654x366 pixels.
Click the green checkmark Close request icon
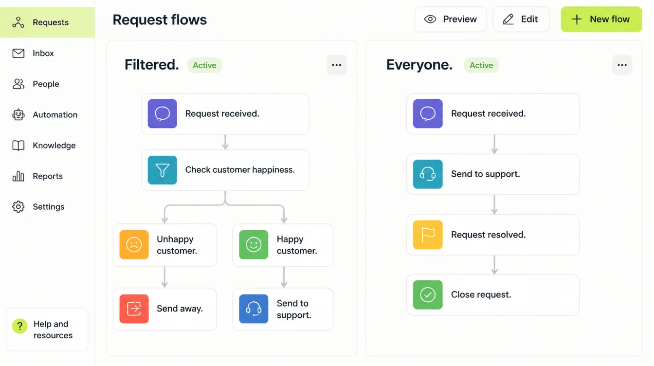coord(428,294)
